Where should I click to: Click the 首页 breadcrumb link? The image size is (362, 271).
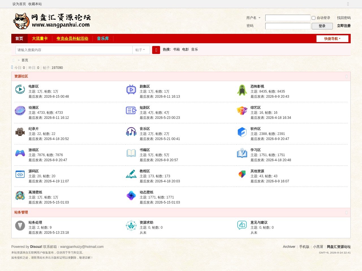(x=25, y=60)
